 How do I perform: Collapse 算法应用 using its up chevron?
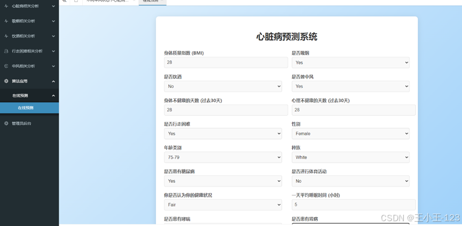click(x=53, y=81)
